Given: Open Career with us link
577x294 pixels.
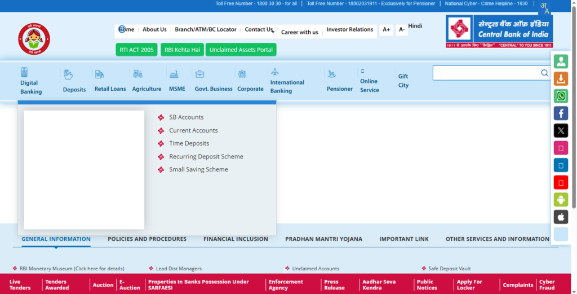Looking at the screenshot, I should [x=300, y=32].
